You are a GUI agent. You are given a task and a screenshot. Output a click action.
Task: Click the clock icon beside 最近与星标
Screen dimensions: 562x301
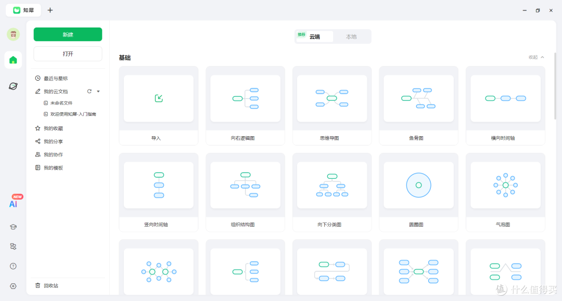click(x=37, y=78)
